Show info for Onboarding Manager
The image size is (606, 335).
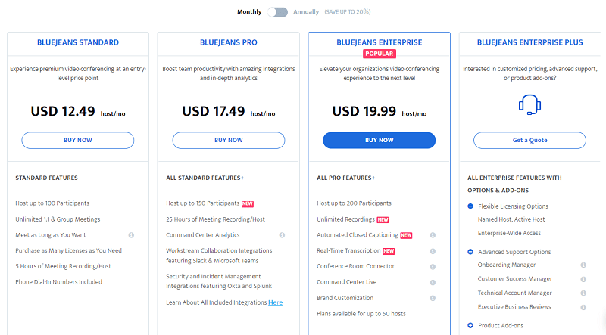(583, 265)
